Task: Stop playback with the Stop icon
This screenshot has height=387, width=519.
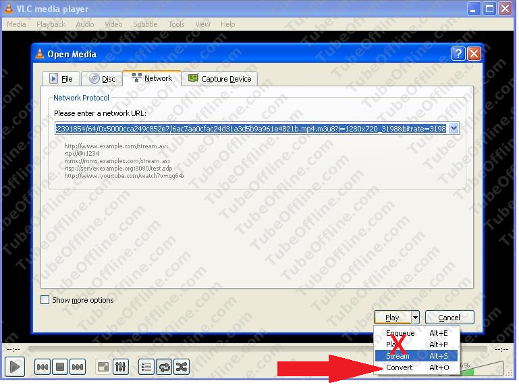Action: [60, 367]
